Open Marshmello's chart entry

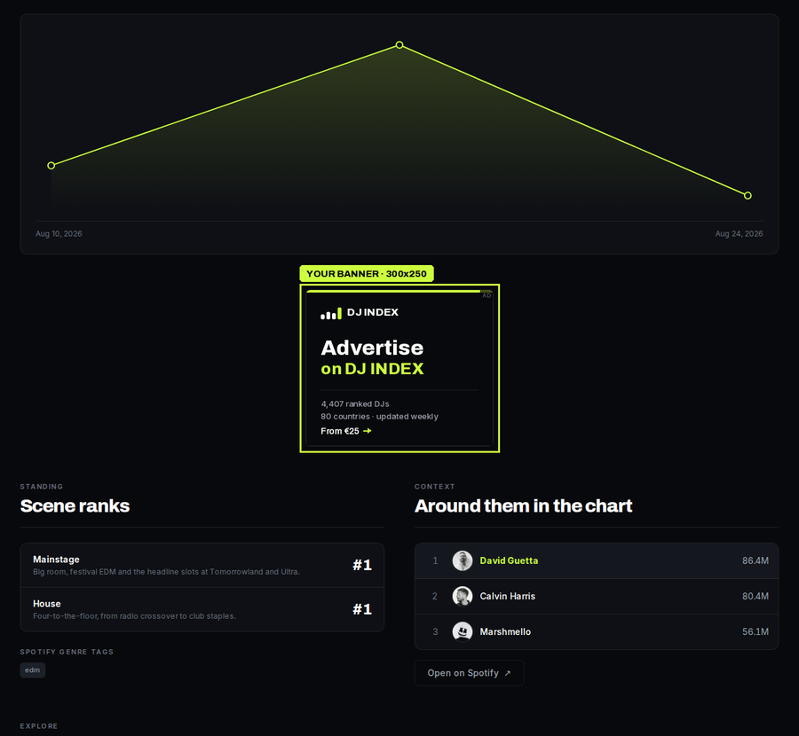pos(597,631)
